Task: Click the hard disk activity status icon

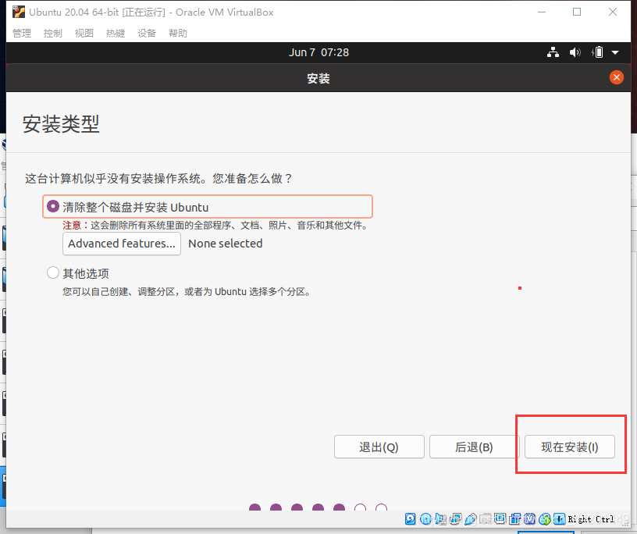Action: pyautogui.click(x=411, y=518)
